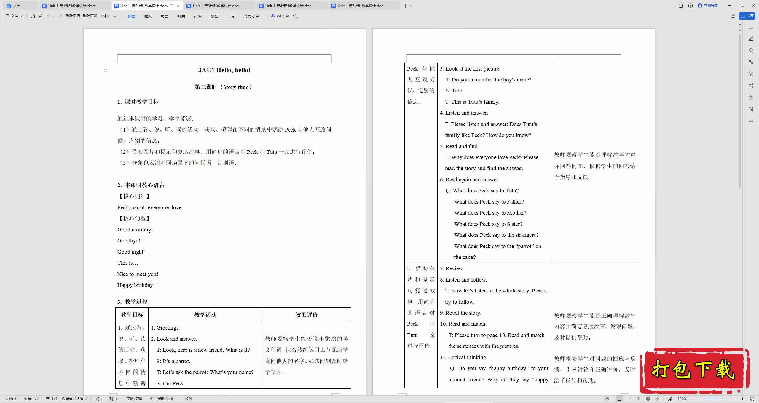Screen dimensions: 759x403
Task: Open the 审阅 ribbon tab
Action: point(198,16)
